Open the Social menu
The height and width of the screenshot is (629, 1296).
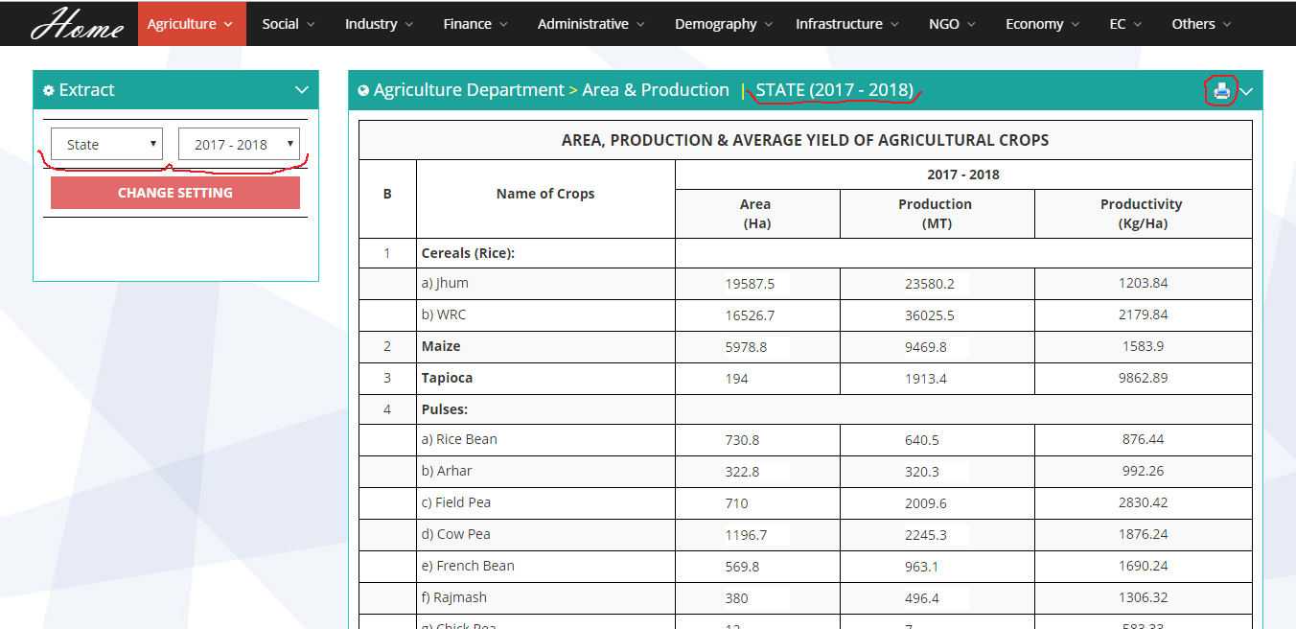click(x=289, y=24)
